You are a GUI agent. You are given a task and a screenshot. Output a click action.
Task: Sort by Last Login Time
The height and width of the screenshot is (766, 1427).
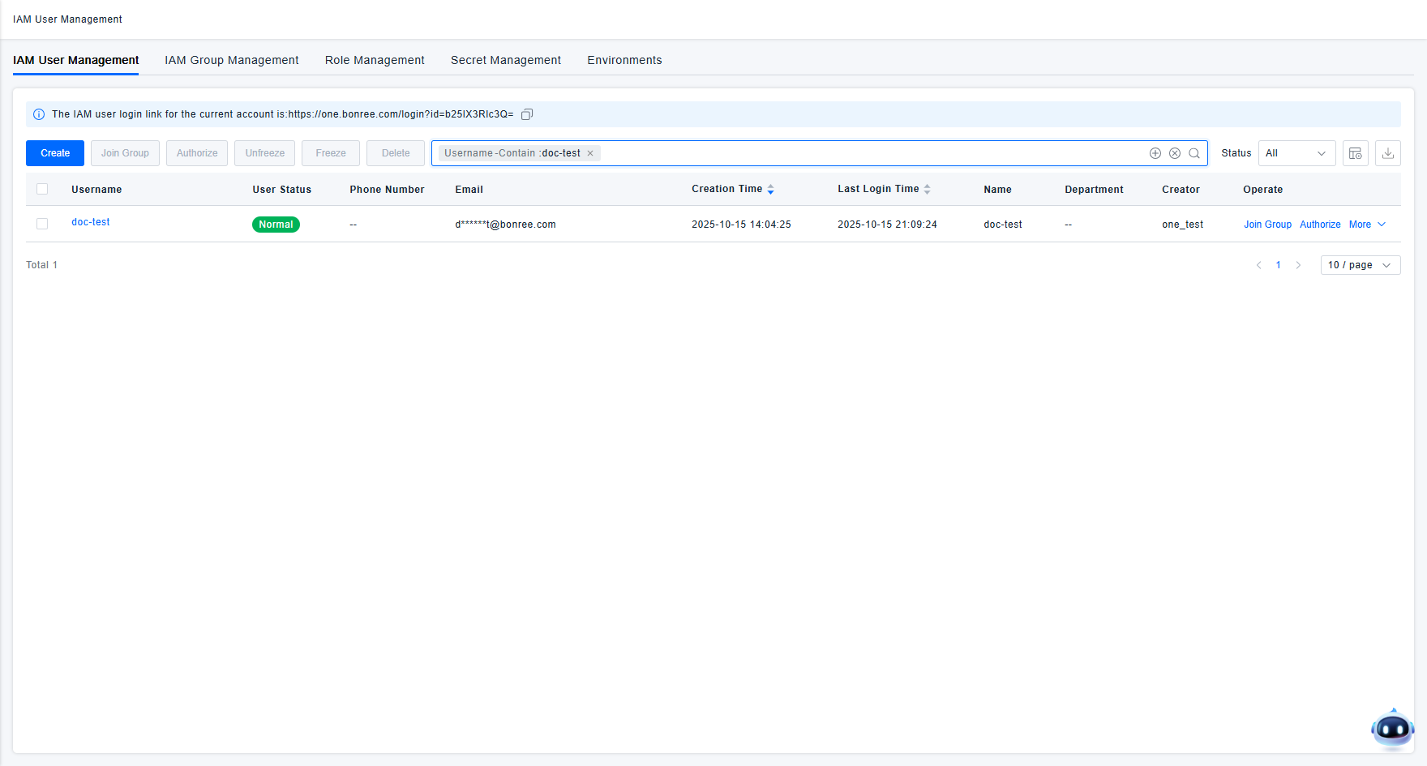point(927,190)
